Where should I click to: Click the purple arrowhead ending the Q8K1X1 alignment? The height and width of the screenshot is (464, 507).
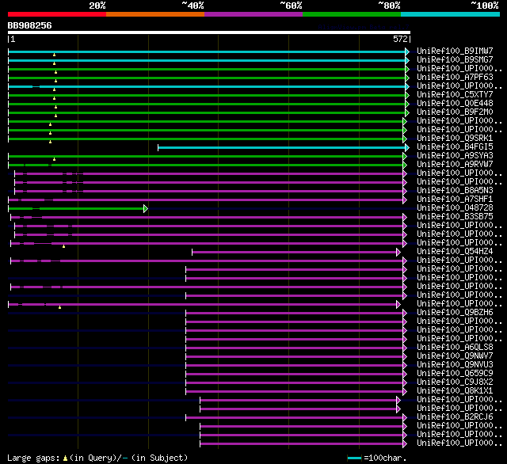tap(405, 392)
